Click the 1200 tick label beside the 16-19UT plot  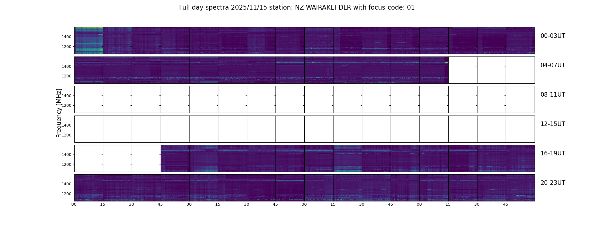[67, 164]
